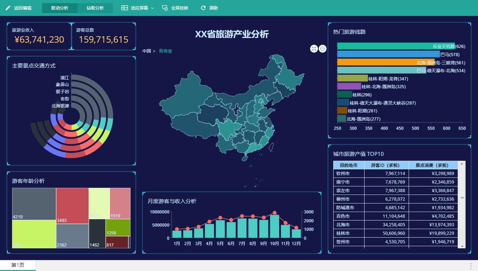Click the map zoom/expand circle icon
The image size is (478, 271).
(314, 49)
